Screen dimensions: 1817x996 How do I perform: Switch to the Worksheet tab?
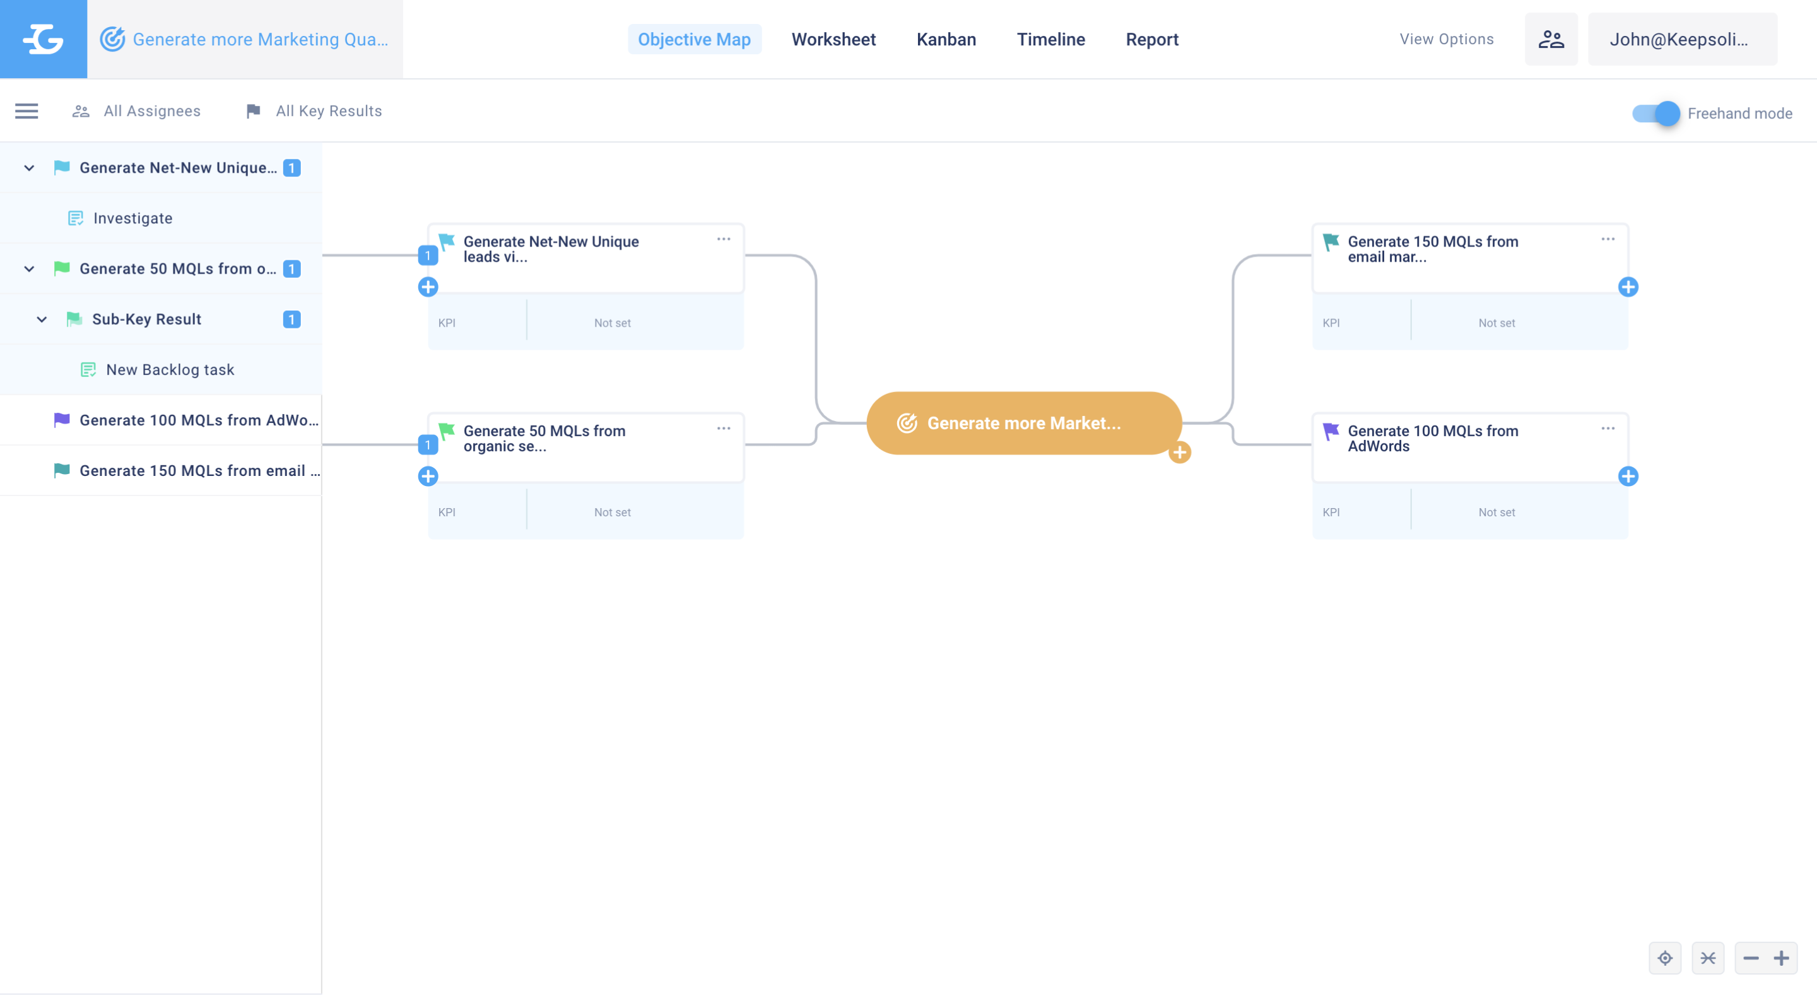point(833,40)
